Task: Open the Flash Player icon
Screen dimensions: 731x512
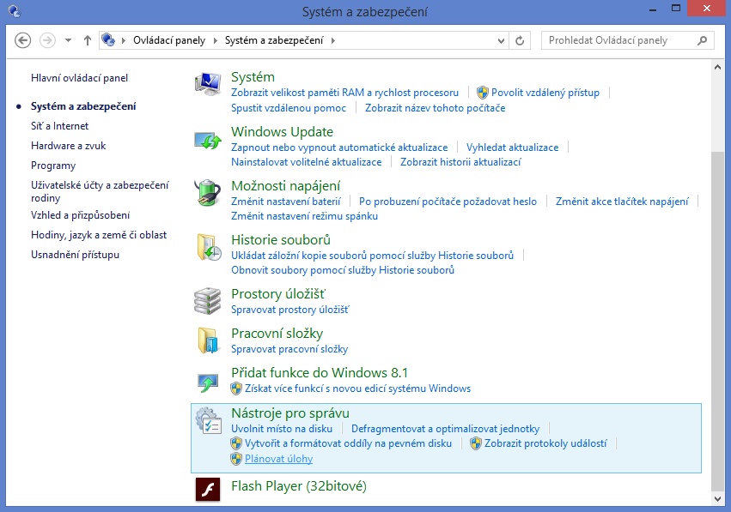Action: tap(208, 487)
